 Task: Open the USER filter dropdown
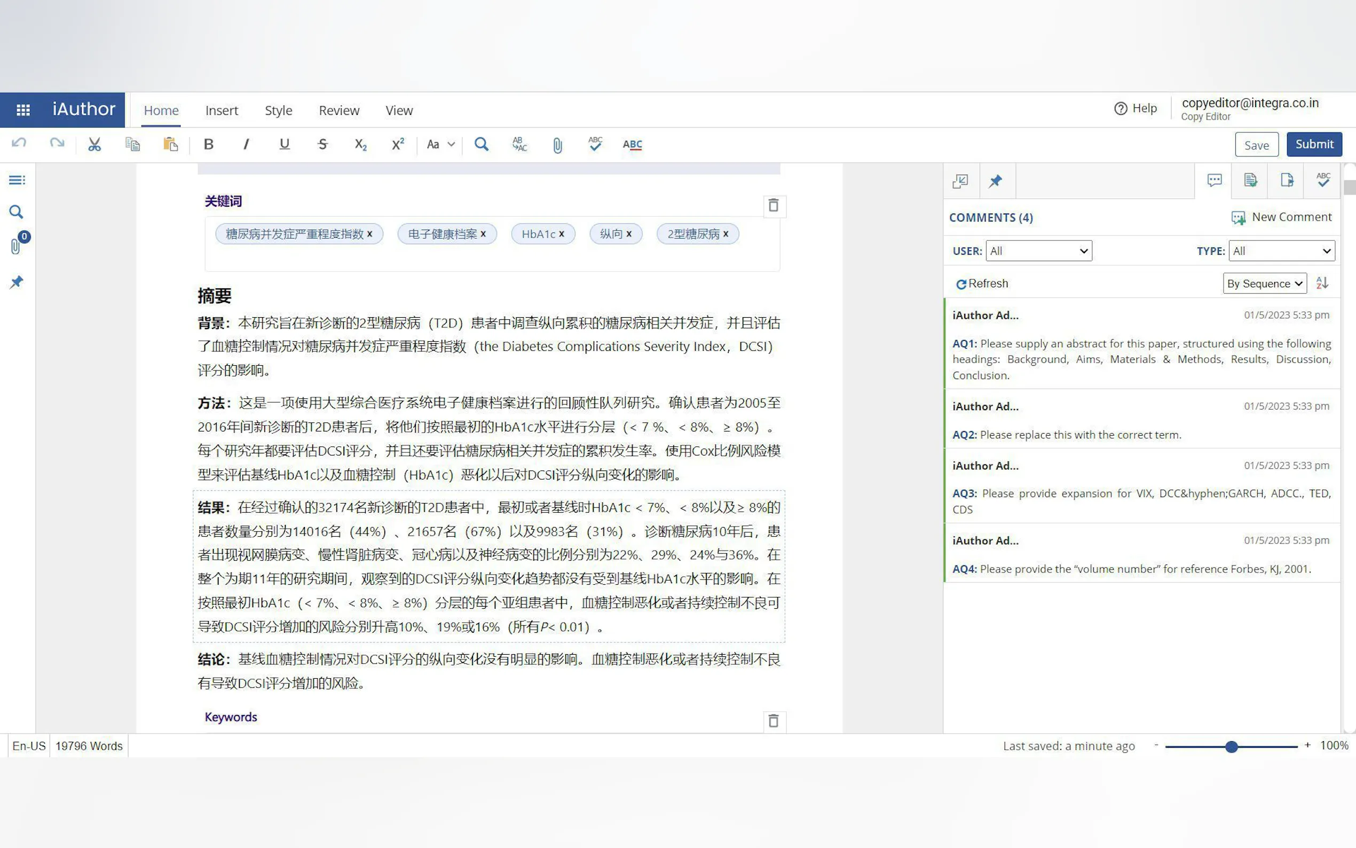pyautogui.click(x=1038, y=250)
